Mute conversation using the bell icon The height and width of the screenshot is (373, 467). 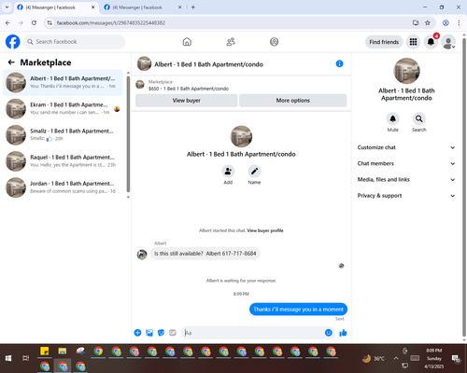tap(393, 118)
